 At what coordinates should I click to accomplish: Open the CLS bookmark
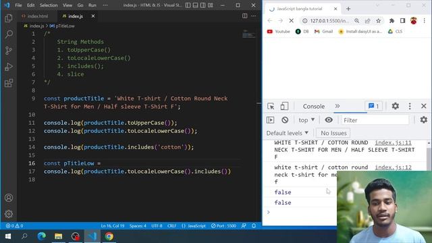coord(395,32)
